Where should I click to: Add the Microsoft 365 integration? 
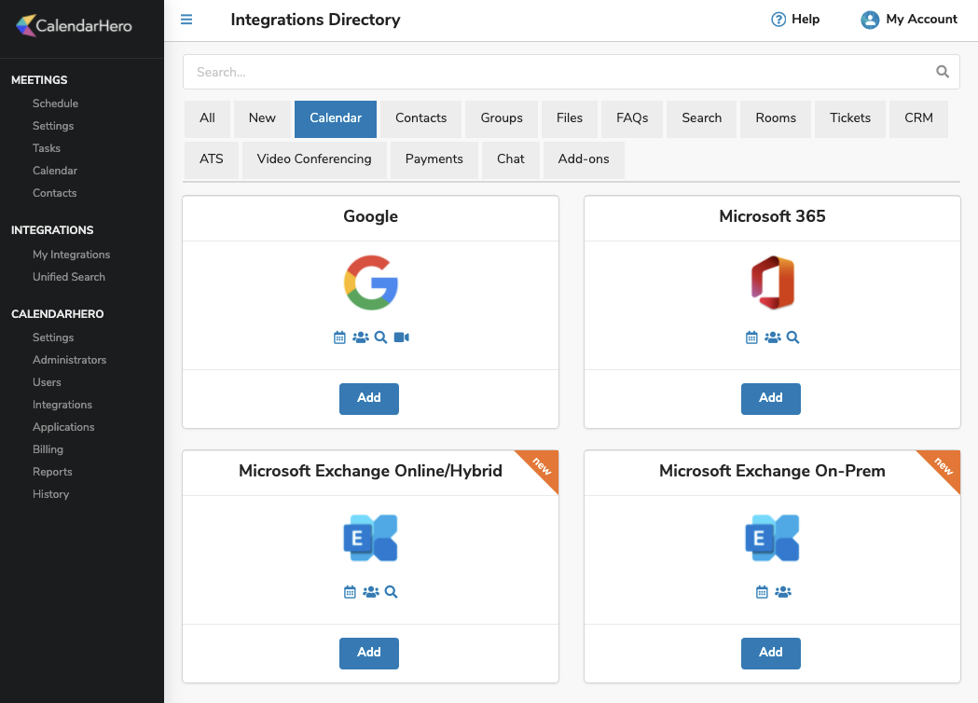pyautogui.click(x=770, y=399)
